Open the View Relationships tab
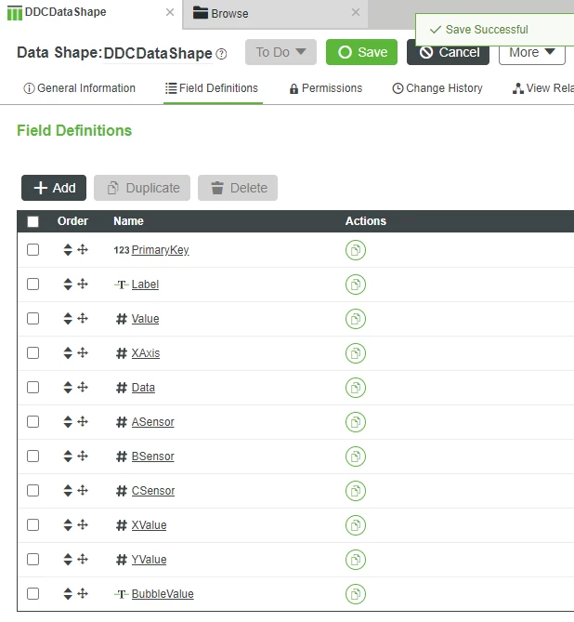The image size is (574, 622). pos(543,88)
